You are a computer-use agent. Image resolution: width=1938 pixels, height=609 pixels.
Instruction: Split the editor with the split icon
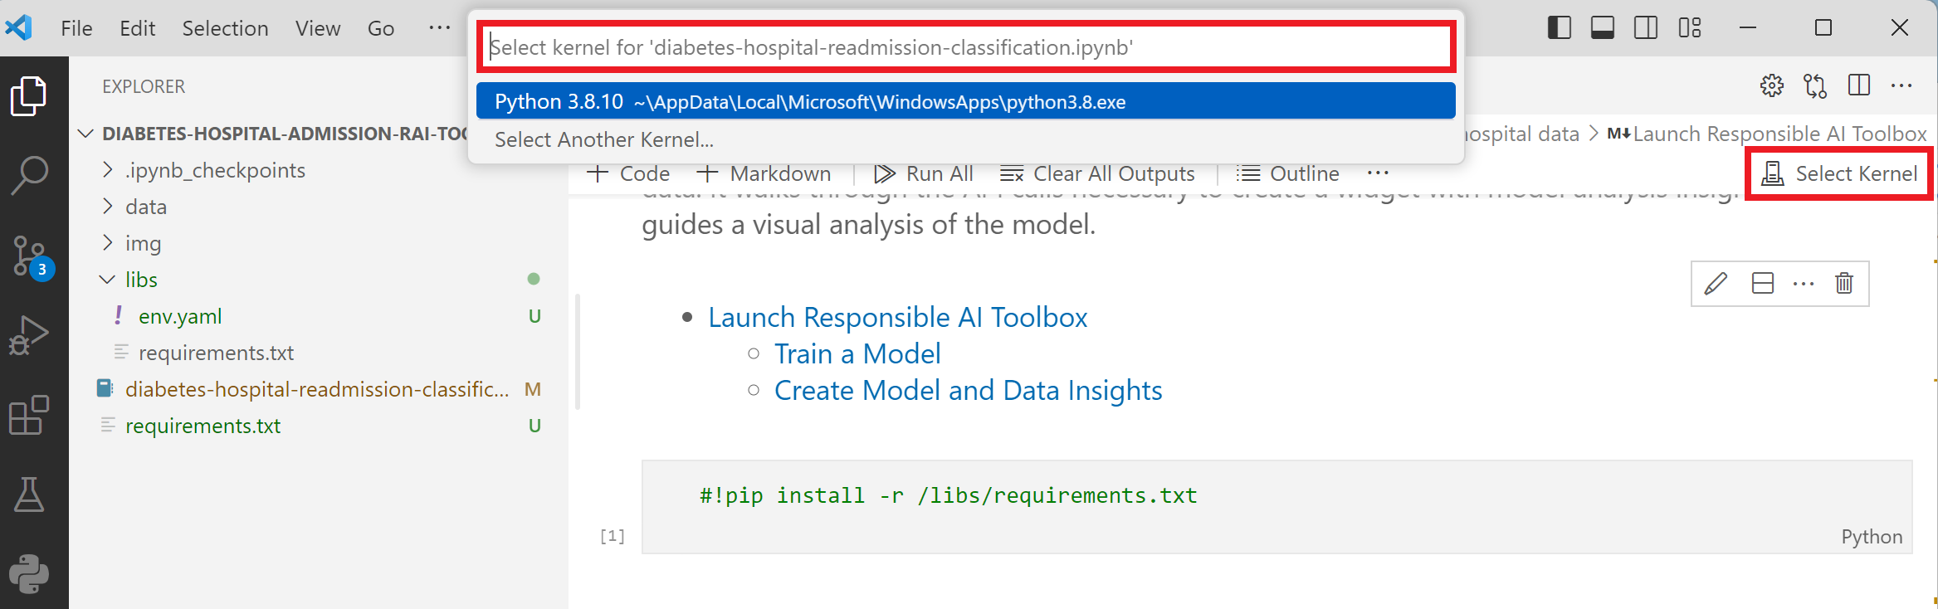click(1859, 85)
